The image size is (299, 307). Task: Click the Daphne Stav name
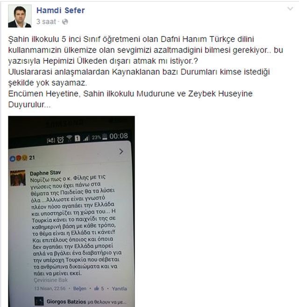(x=45, y=173)
